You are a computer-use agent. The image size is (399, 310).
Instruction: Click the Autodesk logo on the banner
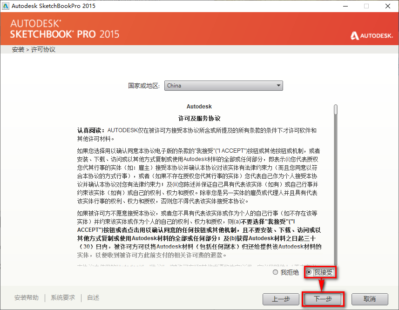(371, 35)
